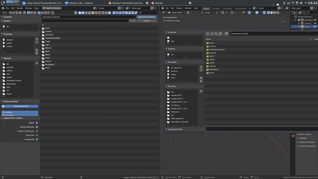Open the Global transform orientation dropdown

click(x=207, y=12)
